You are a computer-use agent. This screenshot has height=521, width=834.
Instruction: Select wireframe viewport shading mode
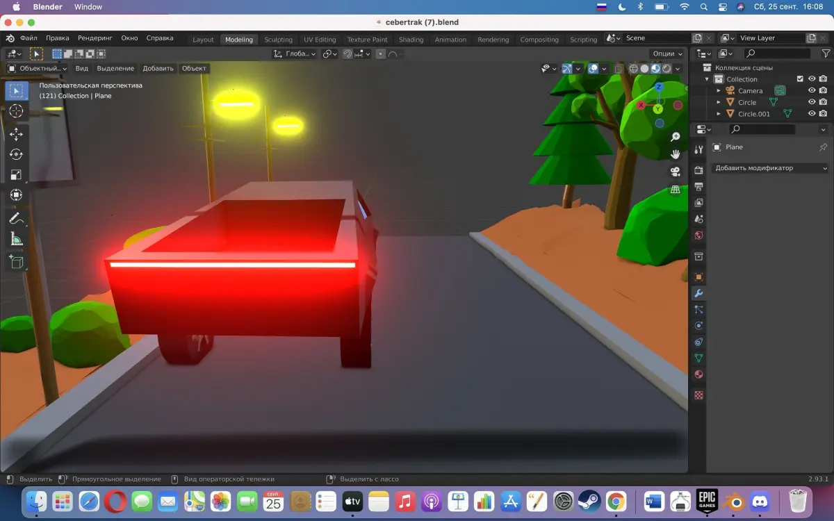click(x=633, y=69)
